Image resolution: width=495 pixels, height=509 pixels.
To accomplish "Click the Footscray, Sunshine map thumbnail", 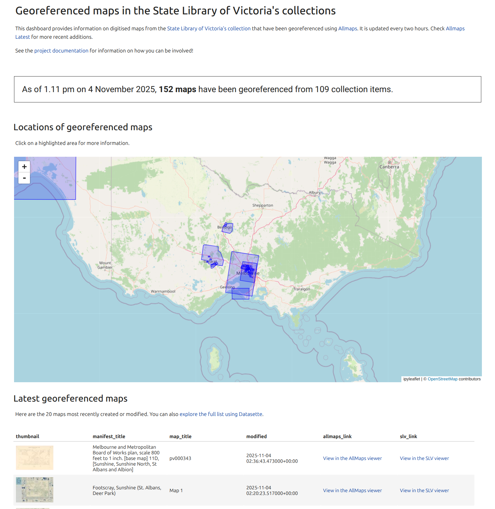I will tap(35, 490).
